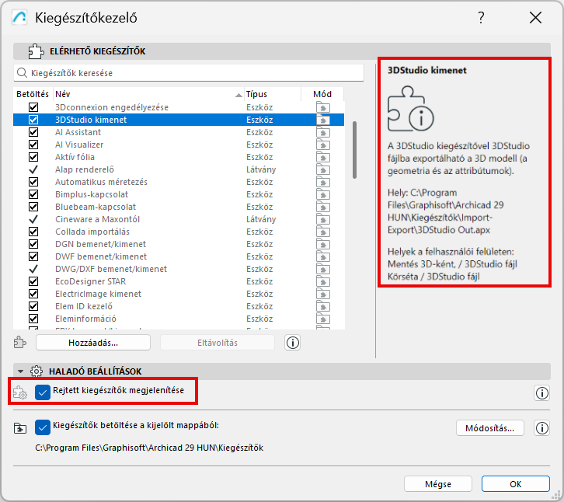564x502 pixels.
Task: Confirm with the OK button
Action: (x=515, y=484)
